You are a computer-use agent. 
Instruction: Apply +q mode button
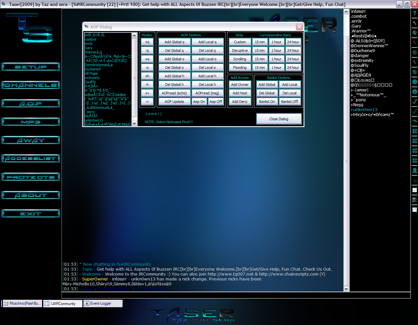click(147, 42)
